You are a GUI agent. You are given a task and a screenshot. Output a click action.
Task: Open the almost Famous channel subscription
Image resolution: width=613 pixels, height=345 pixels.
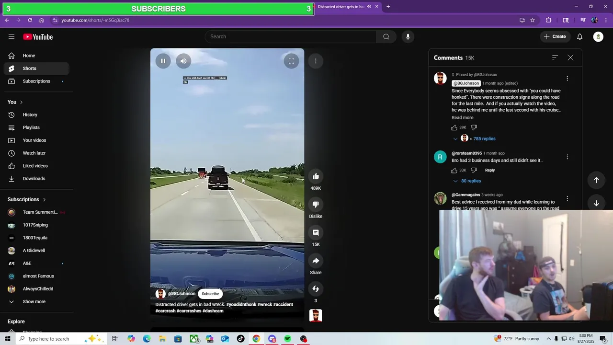click(x=36, y=276)
